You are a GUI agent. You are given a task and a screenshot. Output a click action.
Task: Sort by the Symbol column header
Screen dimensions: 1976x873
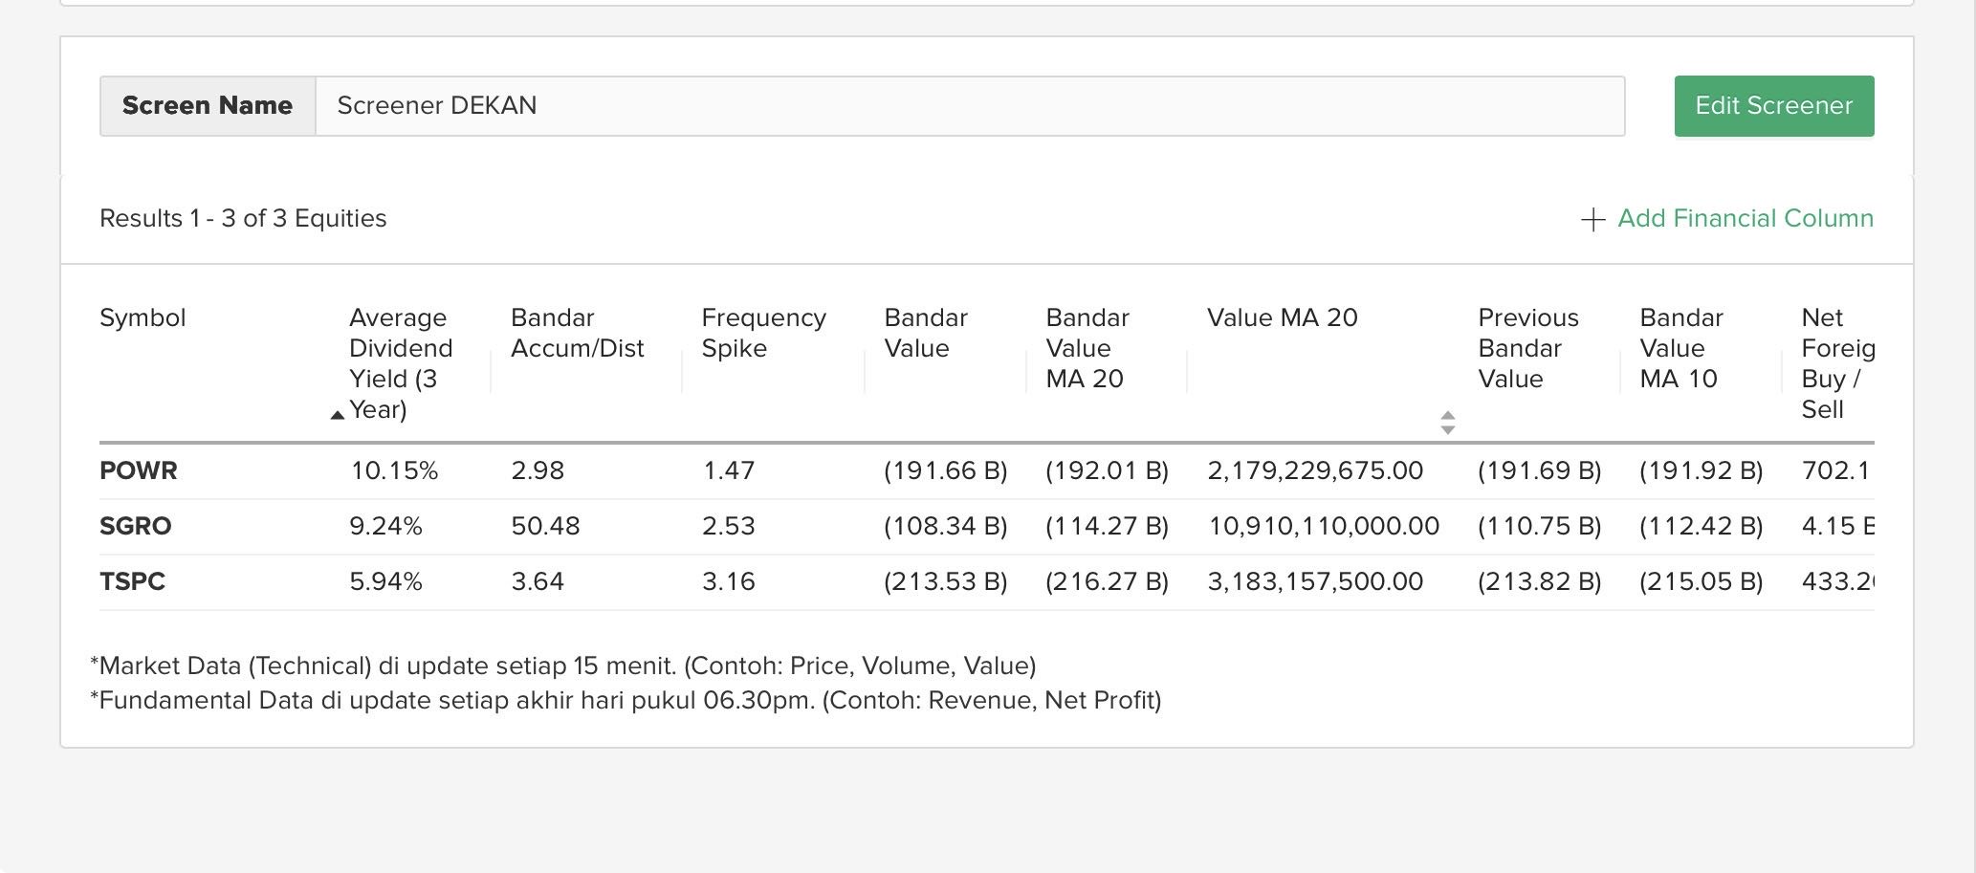point(143,317)
